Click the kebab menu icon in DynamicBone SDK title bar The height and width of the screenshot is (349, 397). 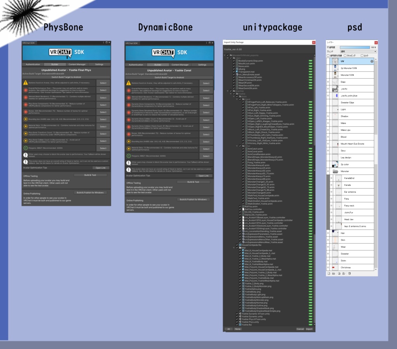click(206, 43)
